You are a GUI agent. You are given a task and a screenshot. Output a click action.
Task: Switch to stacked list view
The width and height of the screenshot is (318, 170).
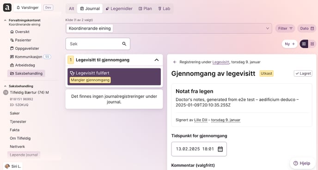pos(312,44)
